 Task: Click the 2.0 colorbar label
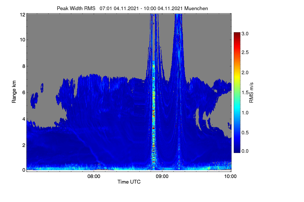point(245,73)
